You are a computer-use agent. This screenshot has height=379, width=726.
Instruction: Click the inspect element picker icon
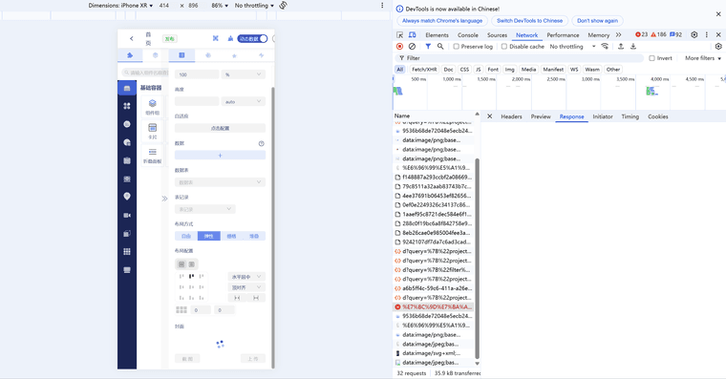click(399, 34)
